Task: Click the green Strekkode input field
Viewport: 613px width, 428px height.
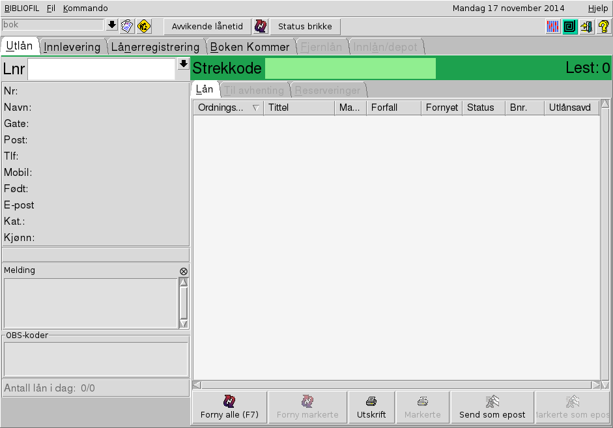Action: (x=350, y=68)
